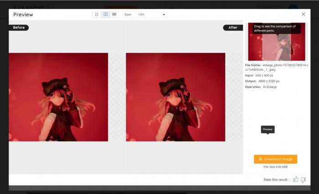This screenshot has width=319, height=194.
Task: Click the Rate this result label
Action: click(277, 179)
